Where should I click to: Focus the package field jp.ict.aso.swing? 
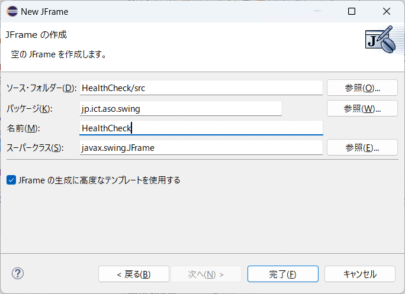[181, 108]
